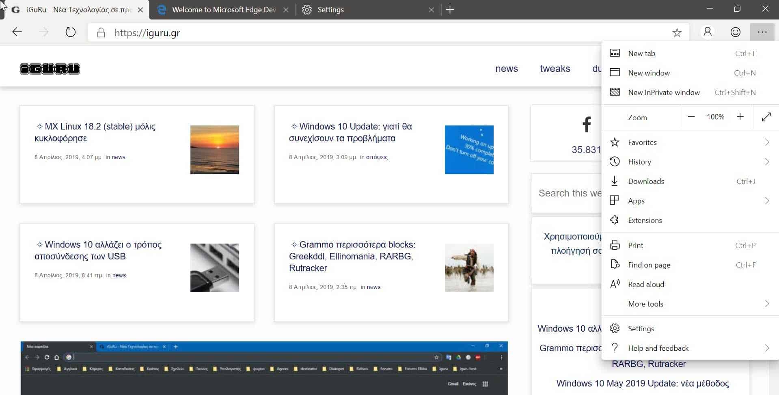The width and height of the screenshot is (779, 395).
Task: Click the USB drive thumbnail
Action: 215,268
